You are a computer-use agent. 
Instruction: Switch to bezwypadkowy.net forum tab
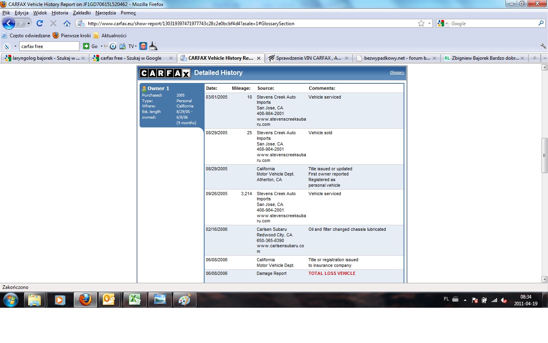[396, 58]
